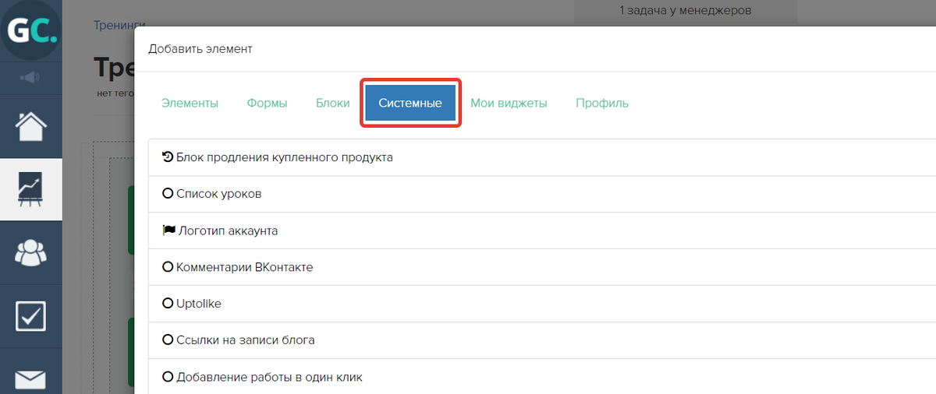Open messages envelope icon in sidebar
The height and width of the screenshot is (394, 936).
31,378
